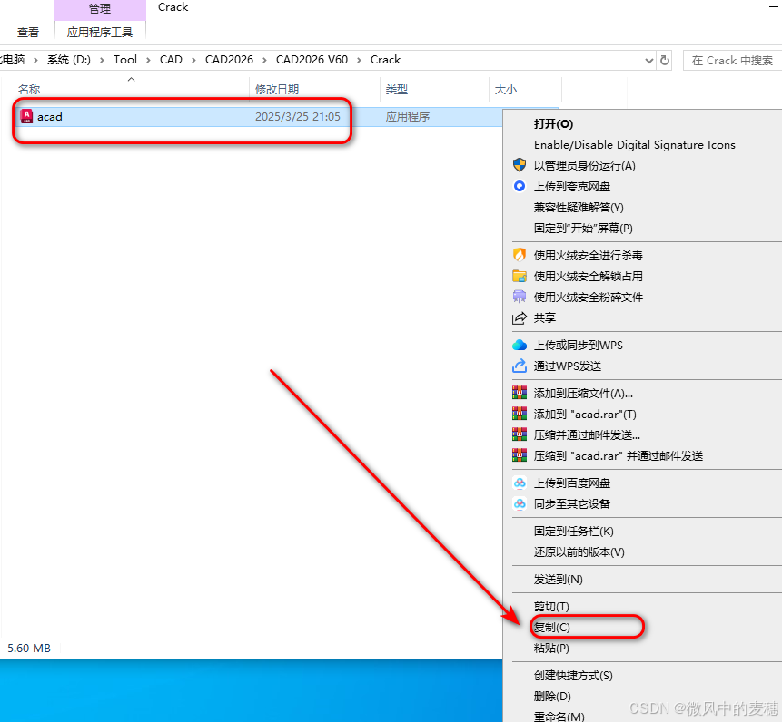Viewport: 782px width, 722px height.
Task: Select the acad application icon
Action: tap(27, 116)
